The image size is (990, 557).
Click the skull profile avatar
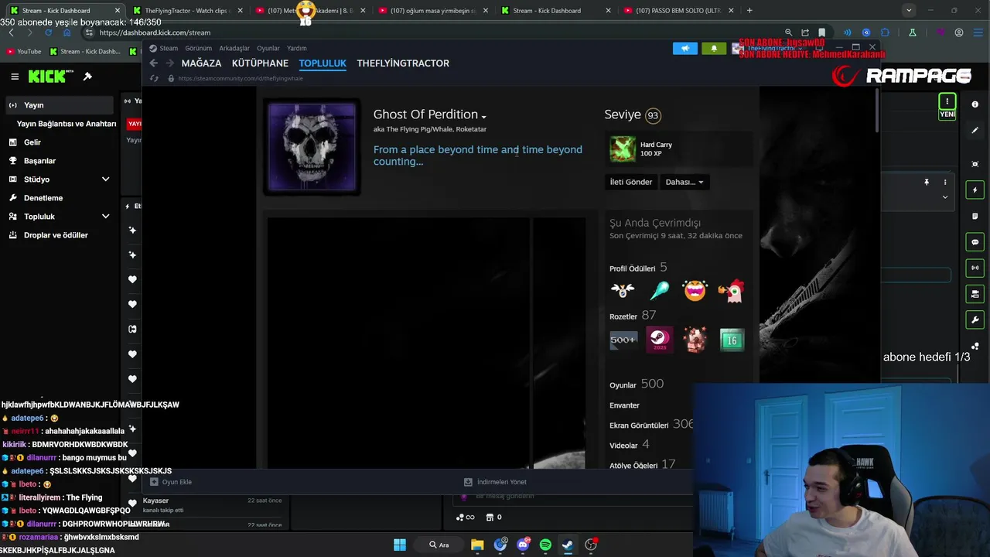(x=312, y=147)
